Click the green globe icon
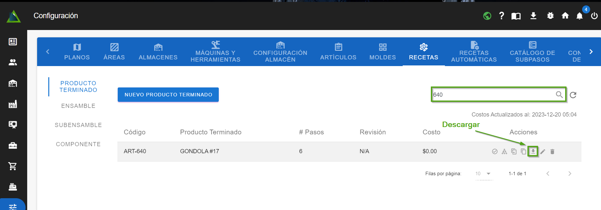Viewport: 601px width, 210px height. point(487,16)
